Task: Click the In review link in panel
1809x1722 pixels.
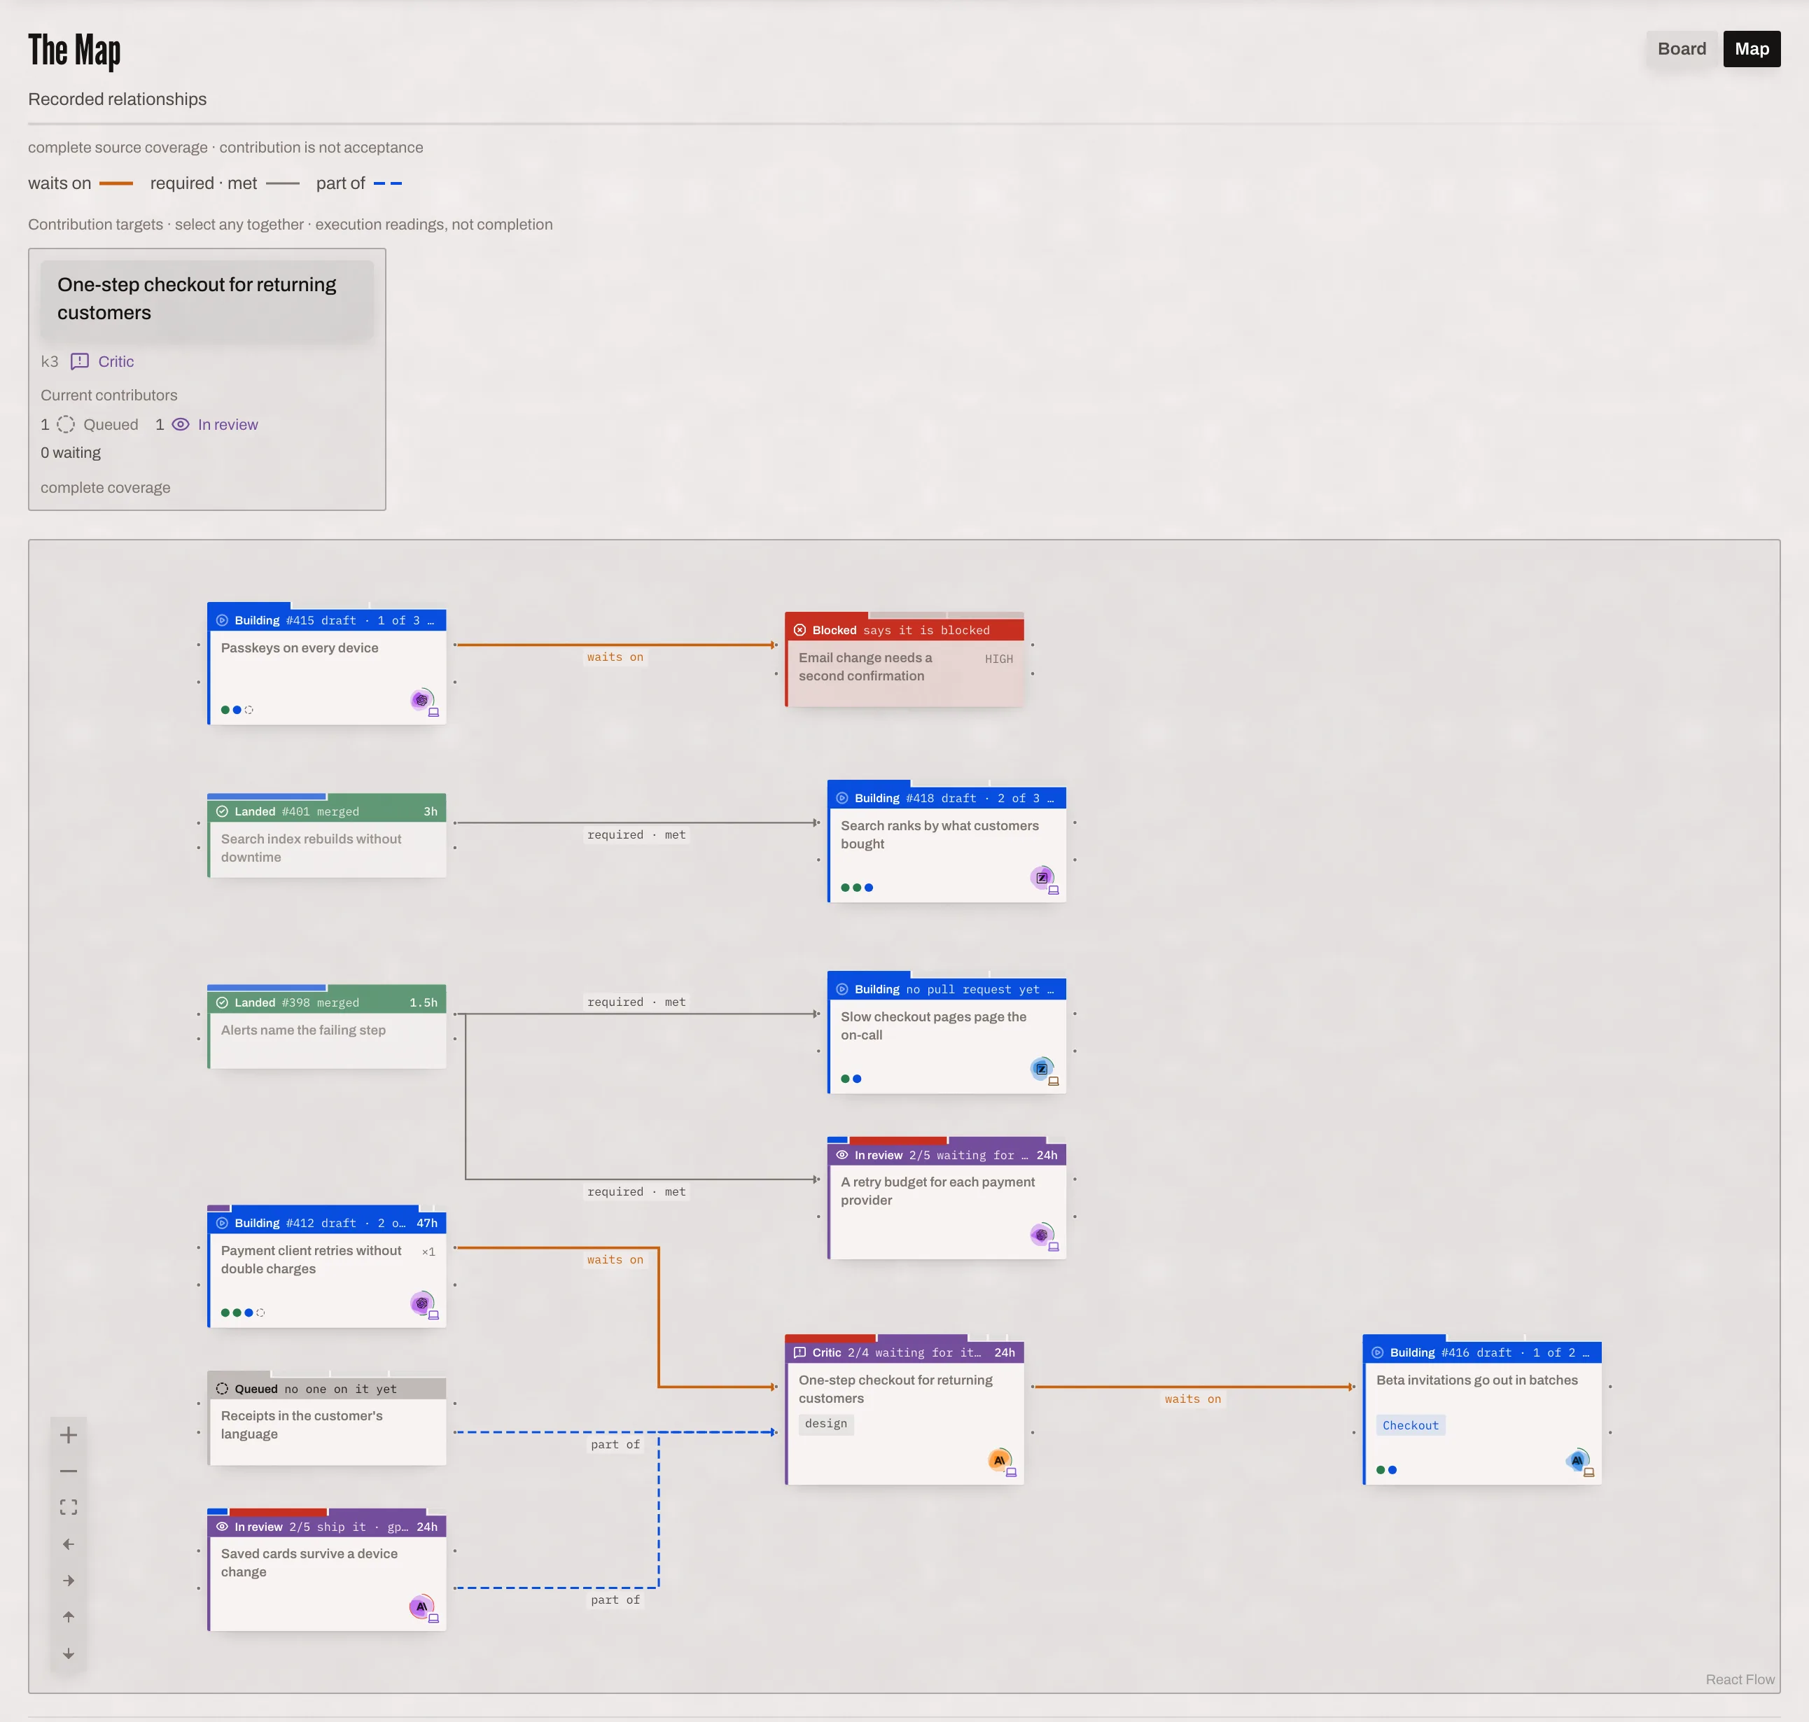Action: 228,425
